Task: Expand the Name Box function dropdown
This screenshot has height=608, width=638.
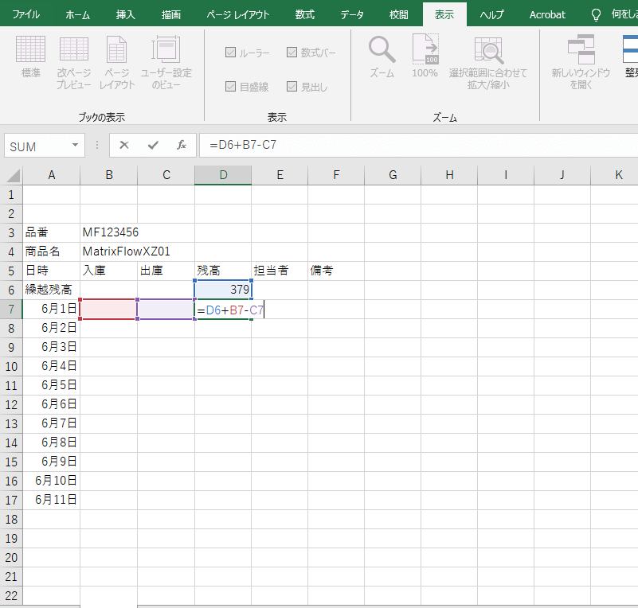Action: [x=76, y=145]
